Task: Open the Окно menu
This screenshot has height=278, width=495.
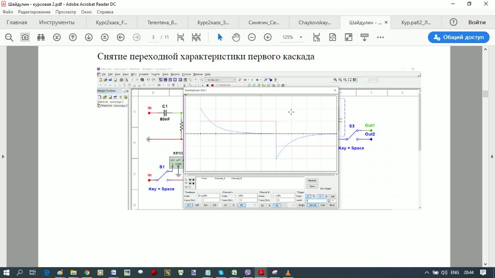Action: 86,12
